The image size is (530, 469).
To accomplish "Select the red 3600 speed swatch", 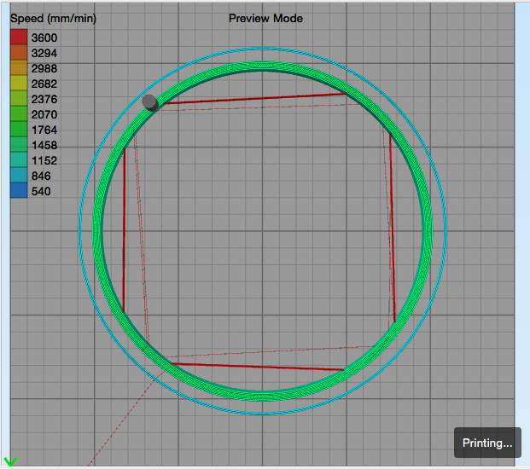I will tap(19, 38).
